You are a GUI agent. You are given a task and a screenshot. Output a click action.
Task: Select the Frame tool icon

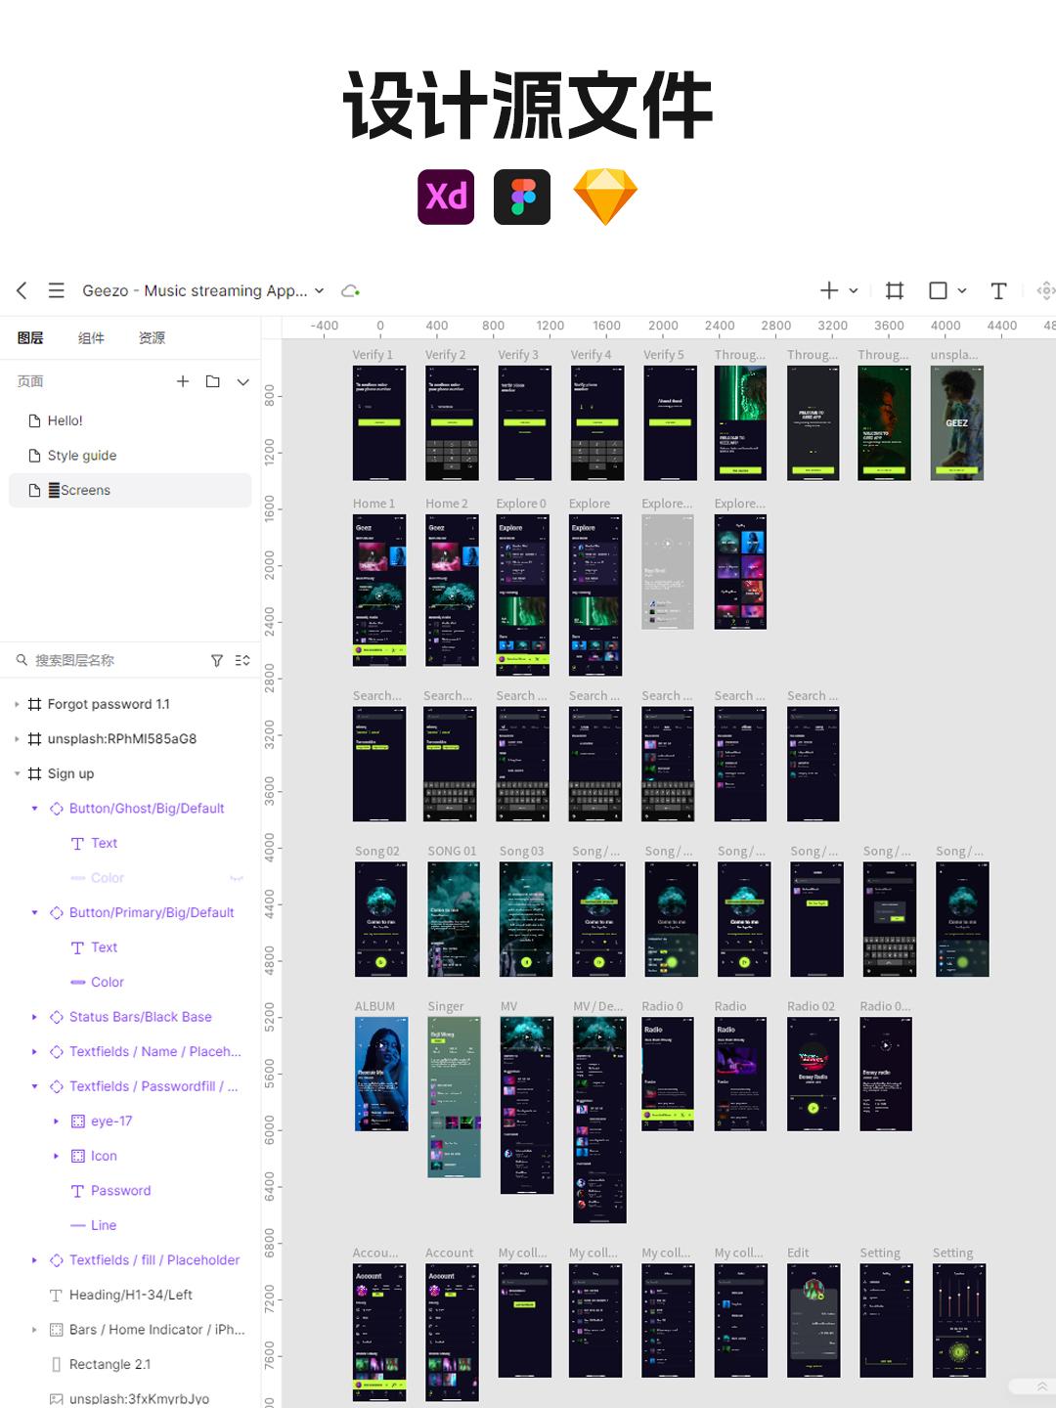[x=894, y=290]
